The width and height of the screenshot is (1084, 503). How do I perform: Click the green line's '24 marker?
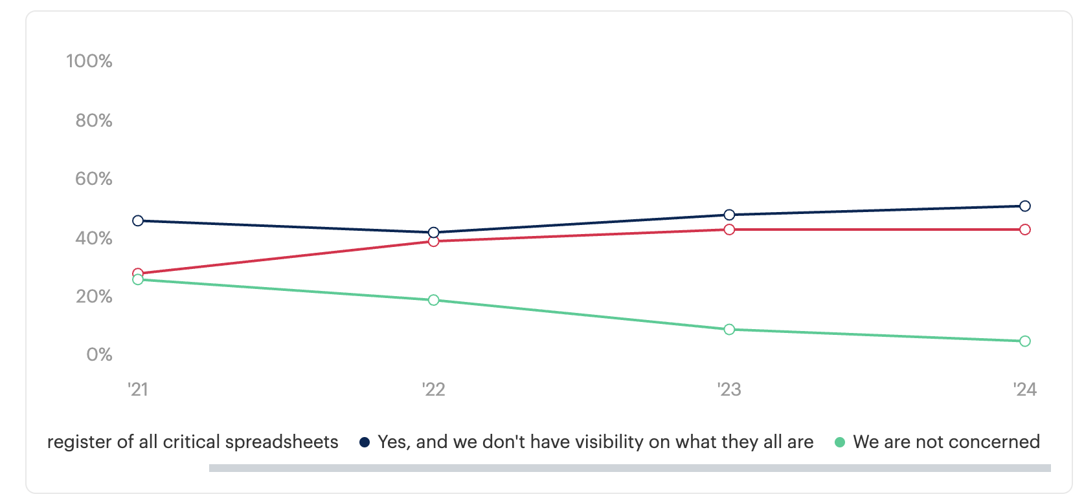(1025, 341)
